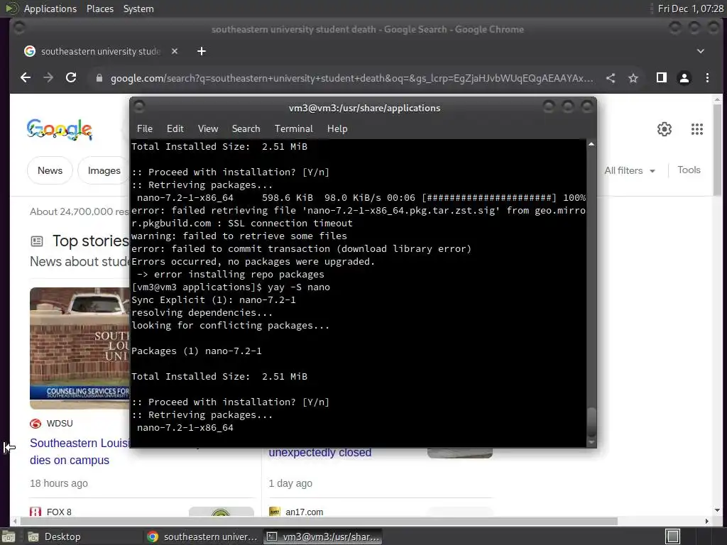Open the Terminal menu
The height and width of the screenshot is (545, 727).
(293, 129)
